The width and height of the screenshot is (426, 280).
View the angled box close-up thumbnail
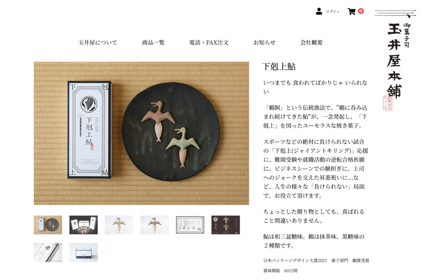[48, 252]
